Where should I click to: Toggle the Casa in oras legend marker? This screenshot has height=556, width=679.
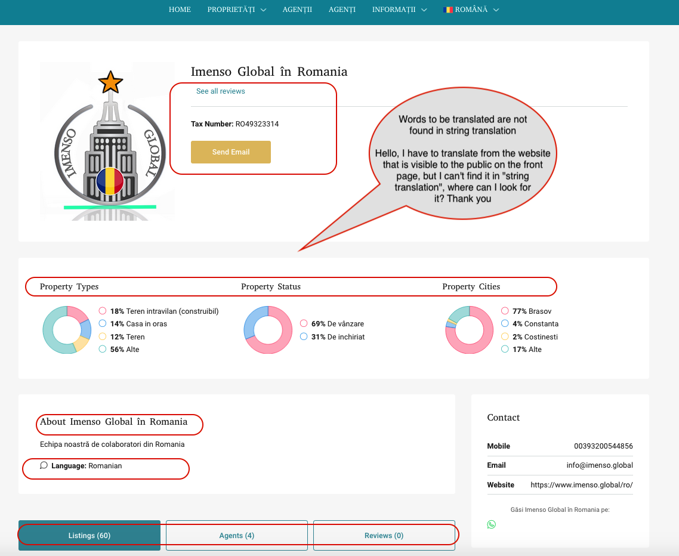click(103, 323)
